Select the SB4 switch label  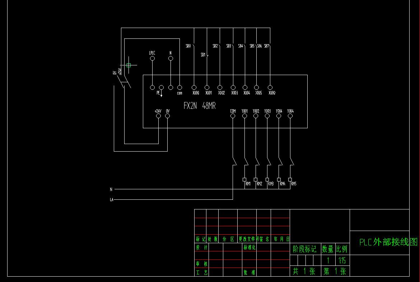(241, 46)
